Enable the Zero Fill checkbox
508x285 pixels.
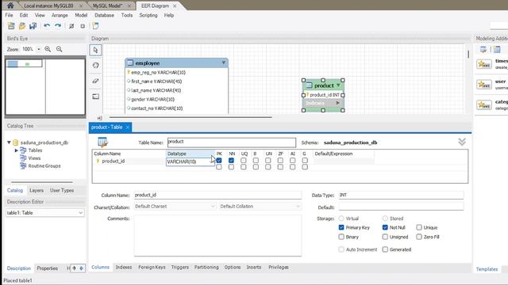tap(419, 237)
